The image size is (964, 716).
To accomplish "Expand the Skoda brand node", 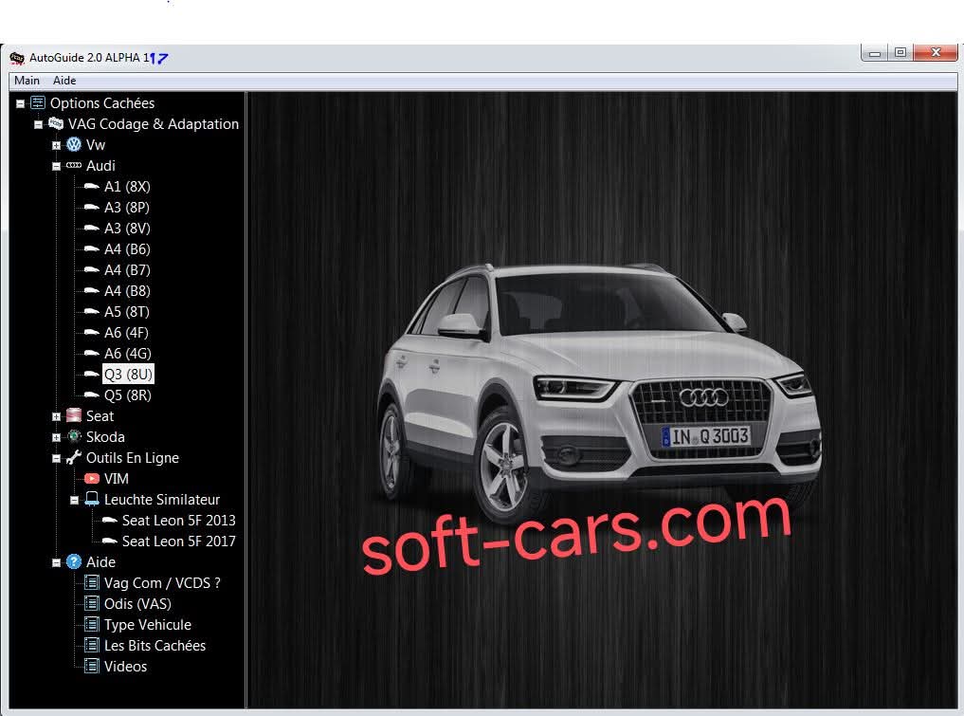I will click(x=56, y=437).
